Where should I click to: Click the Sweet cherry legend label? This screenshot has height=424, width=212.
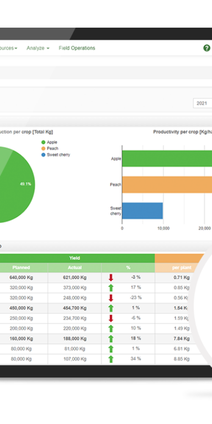[59, 155]
